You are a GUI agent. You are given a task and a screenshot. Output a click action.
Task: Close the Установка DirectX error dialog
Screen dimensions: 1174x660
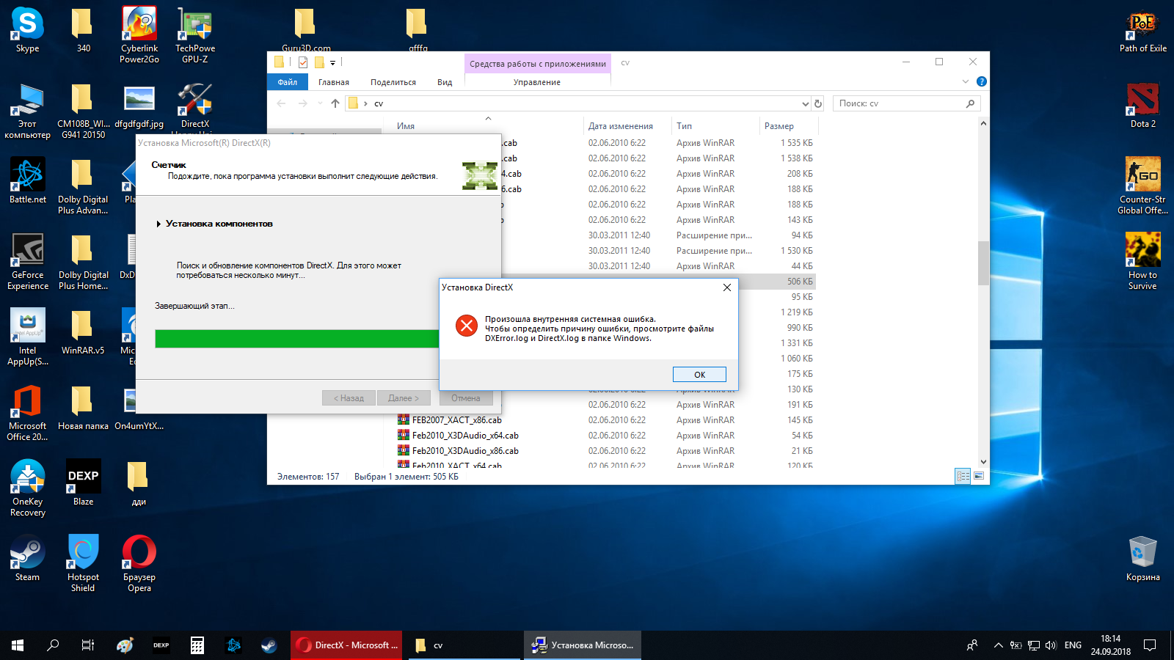click(726, 287)
